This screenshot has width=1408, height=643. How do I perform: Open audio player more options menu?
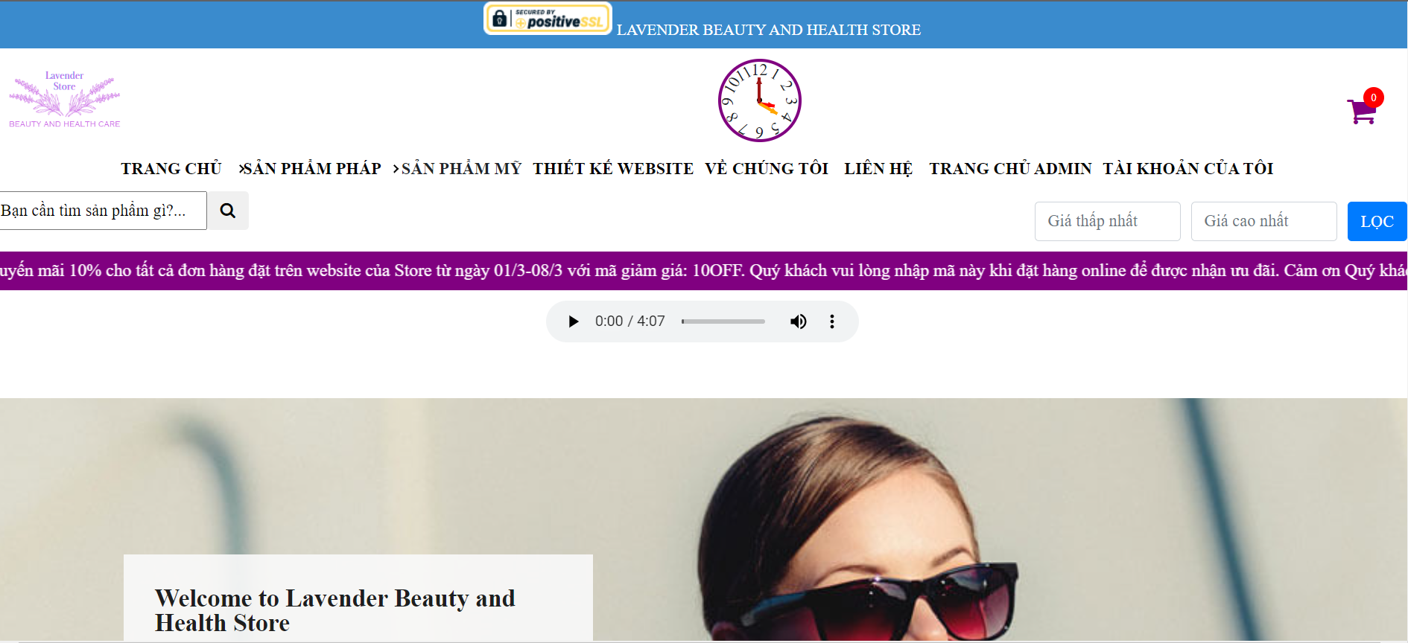click(832, 321)
